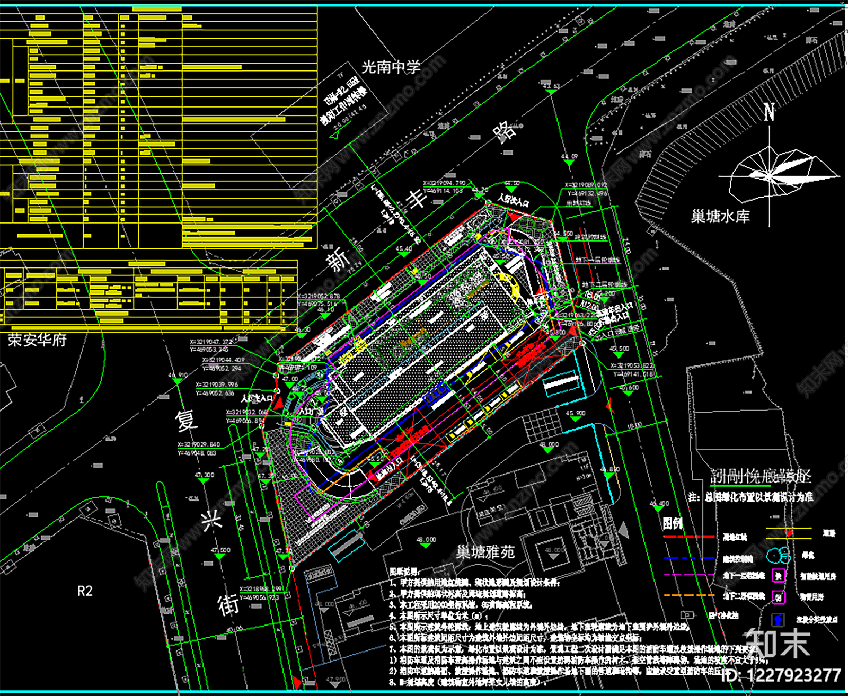Screen dimensions: 848x696
Task: Click the 光南中学 label
Action: click(391, 67)
